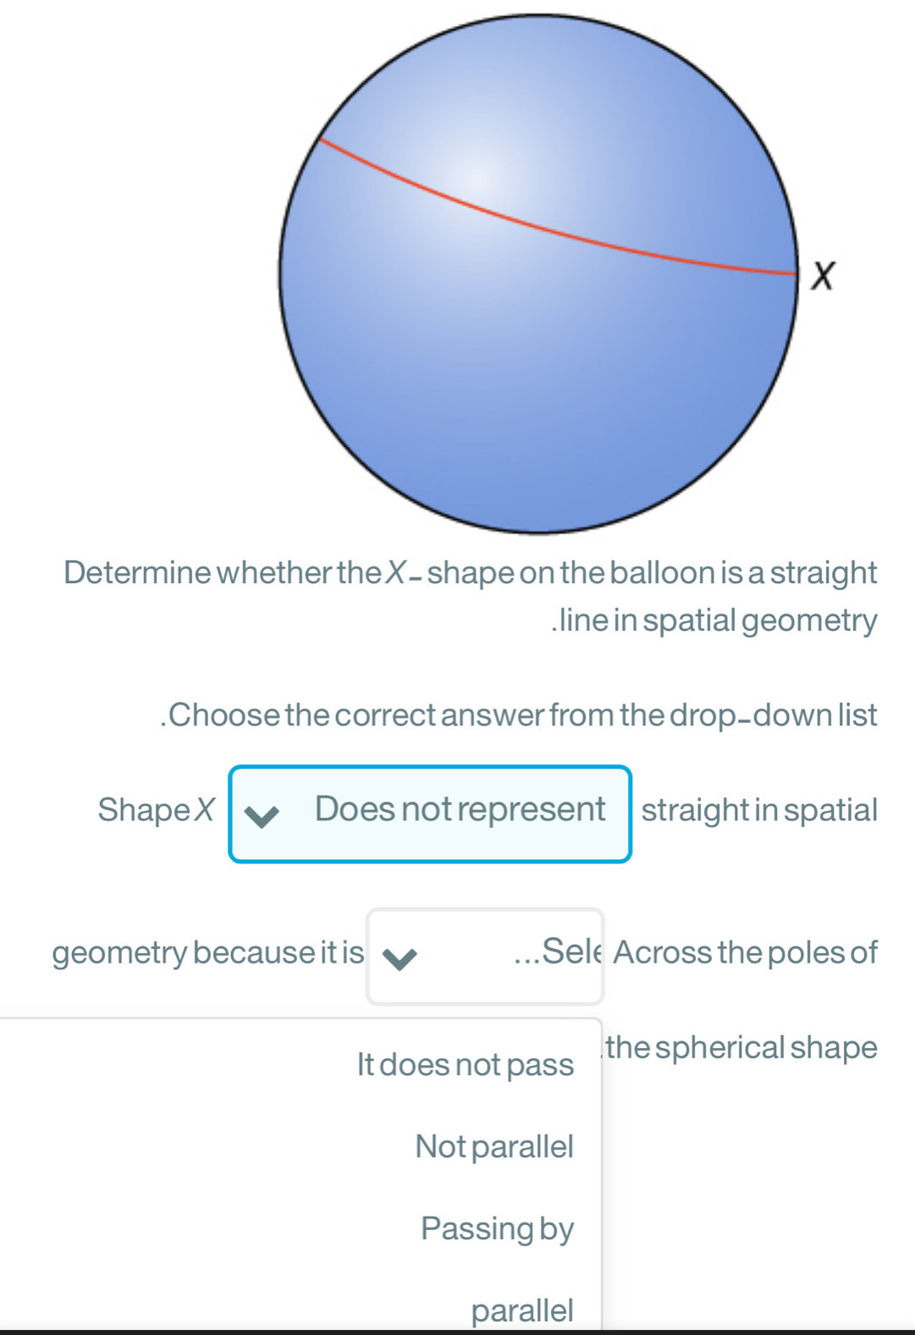Click the X label right of the sphere

[x=822, y=276]
